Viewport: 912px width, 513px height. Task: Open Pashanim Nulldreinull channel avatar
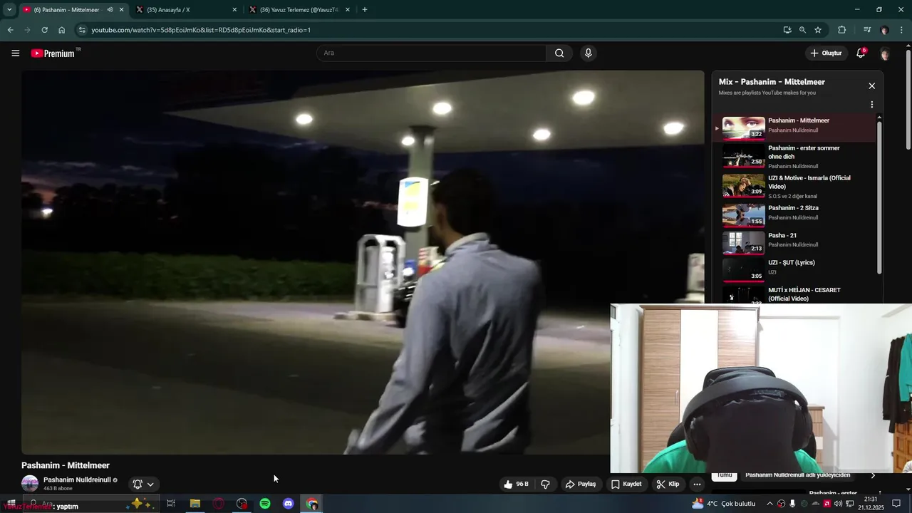[30, 484]
